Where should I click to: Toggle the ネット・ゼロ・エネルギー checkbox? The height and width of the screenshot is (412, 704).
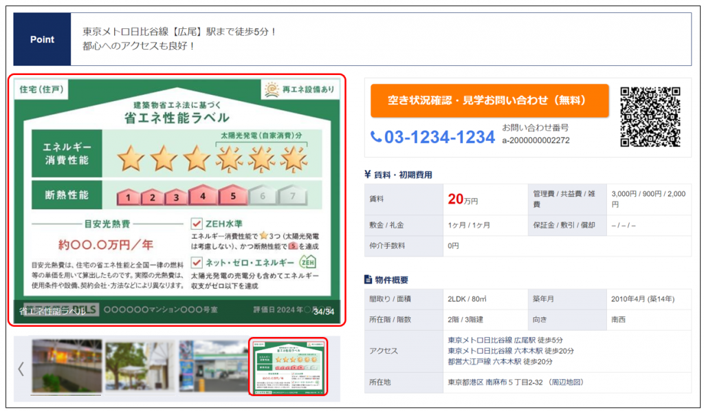[x=196, y=263]
